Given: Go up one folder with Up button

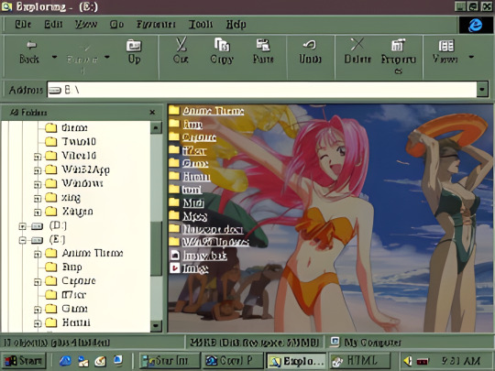Looking at the screenshot, I should [x=134, y=52].
